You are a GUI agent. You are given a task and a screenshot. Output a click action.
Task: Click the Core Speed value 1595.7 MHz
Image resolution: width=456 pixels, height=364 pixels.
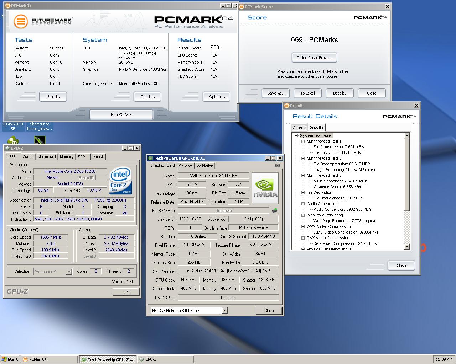[51, 237]
